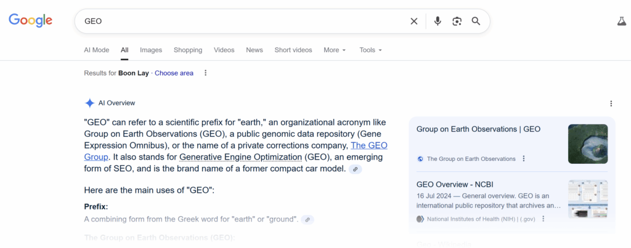Expand the Tools dropdown
The image size is (631, 248).
[x=370, y=50]
